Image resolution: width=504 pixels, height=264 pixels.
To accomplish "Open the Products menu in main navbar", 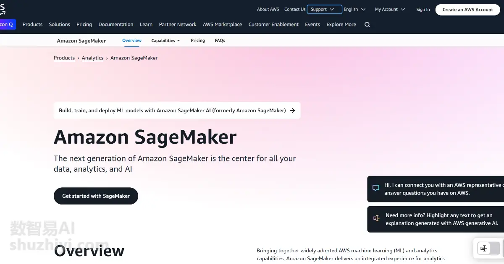I will [x=32, y=24].
